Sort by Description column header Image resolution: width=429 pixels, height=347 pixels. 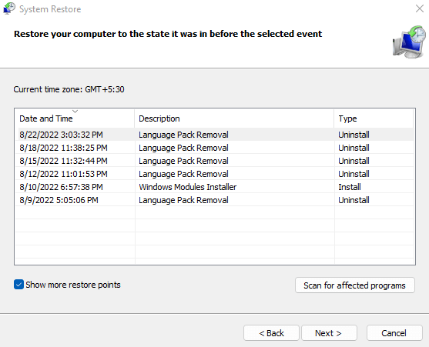click(234, 118)
